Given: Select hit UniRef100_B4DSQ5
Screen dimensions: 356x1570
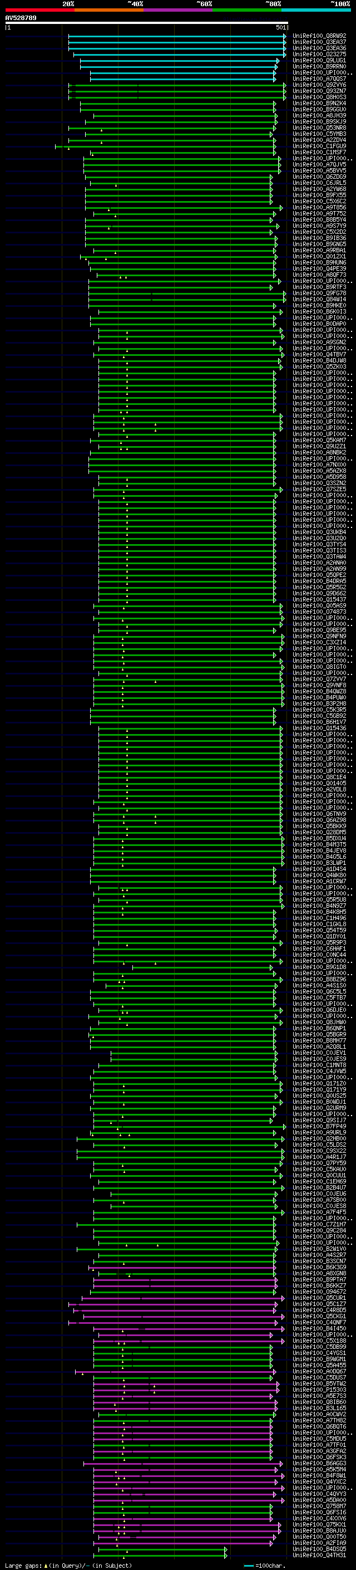Looking at the screenshot, I should tap(319, 1549).
